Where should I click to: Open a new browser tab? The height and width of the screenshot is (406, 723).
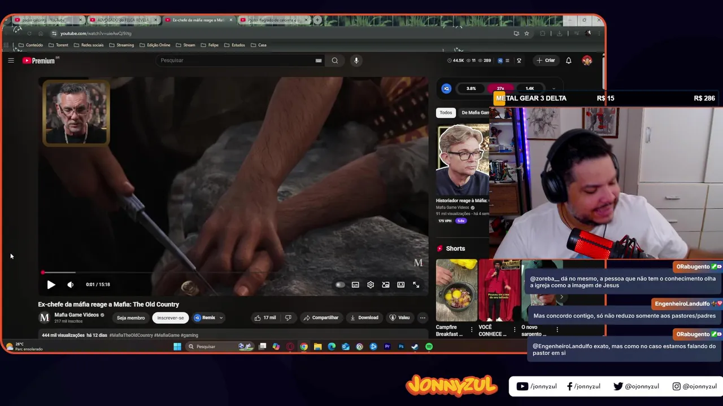(x=317, y=20)
